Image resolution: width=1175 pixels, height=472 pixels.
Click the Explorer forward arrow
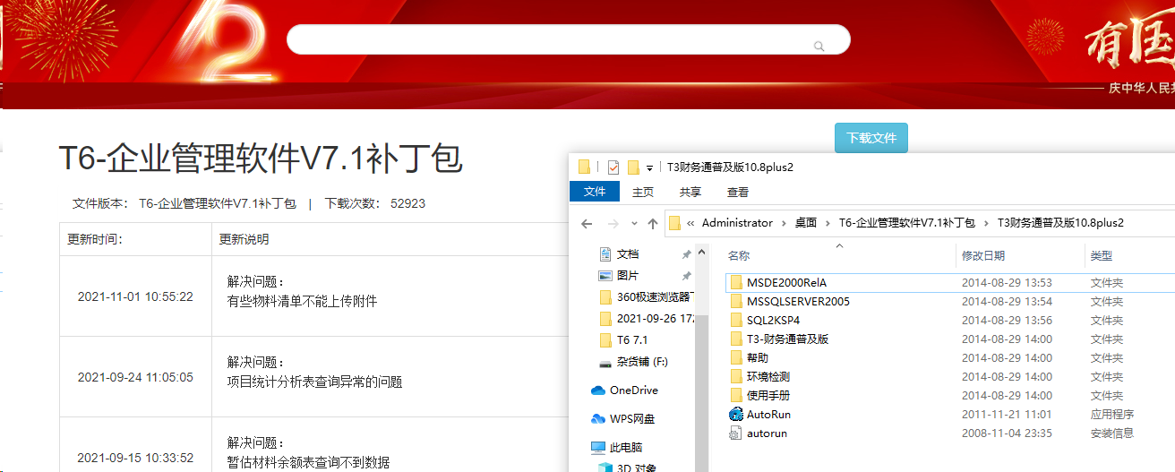(x=613, y=223)
